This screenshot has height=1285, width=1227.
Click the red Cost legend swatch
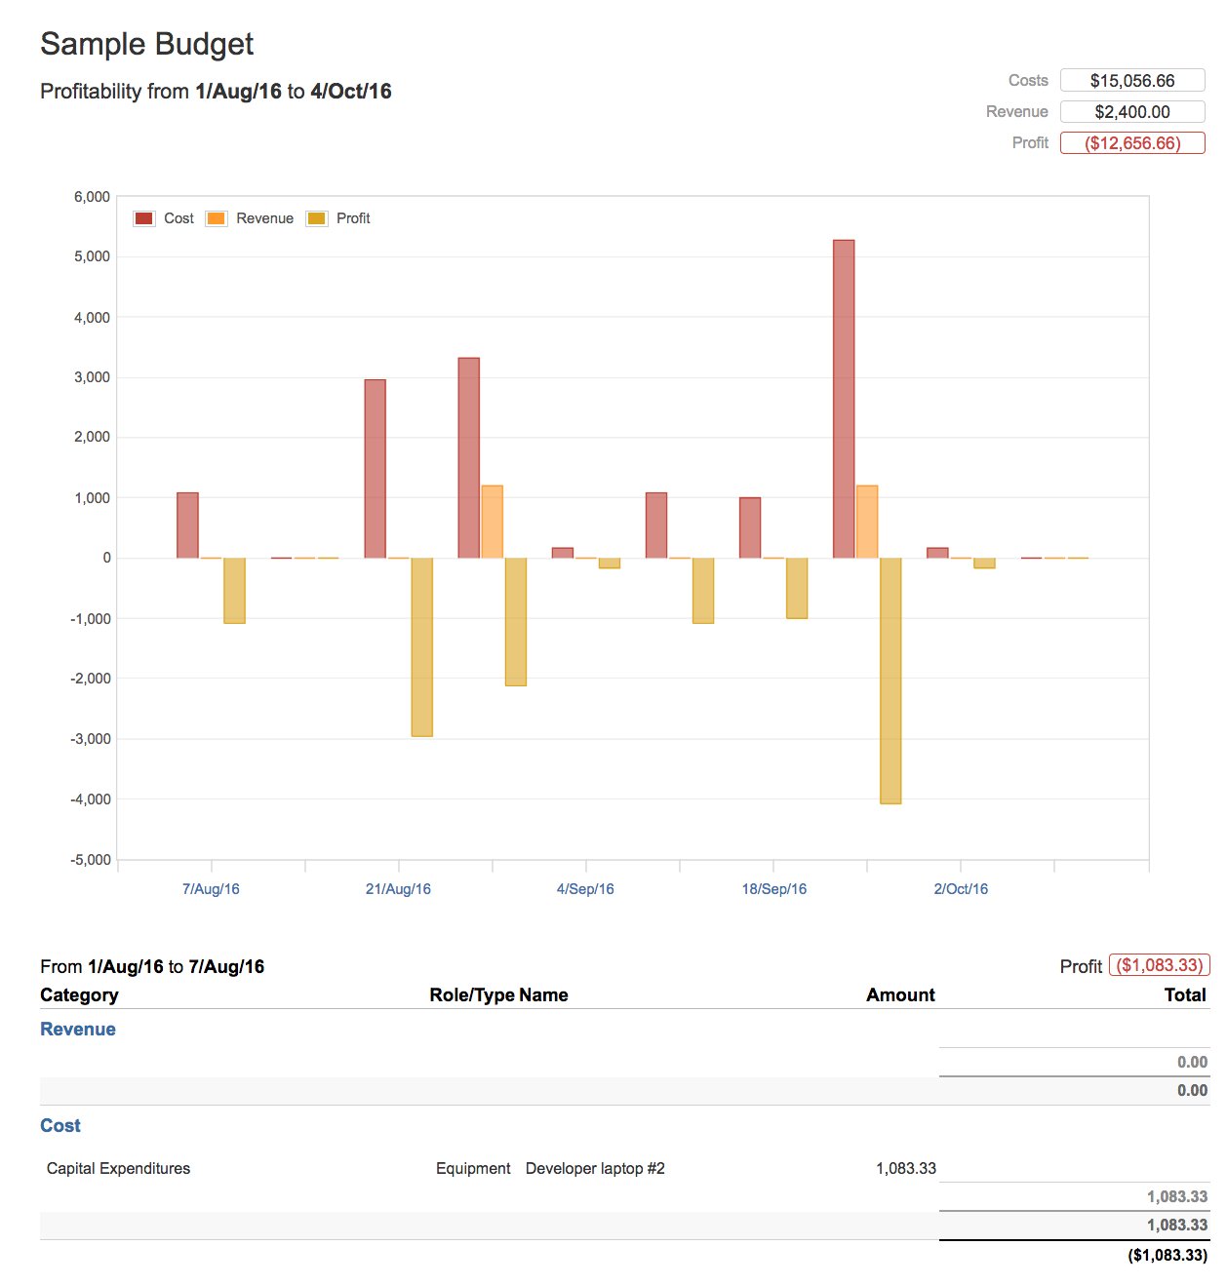click(x=144, y=218)
